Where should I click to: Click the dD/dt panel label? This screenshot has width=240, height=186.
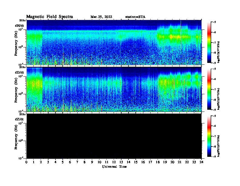(19, 72)
